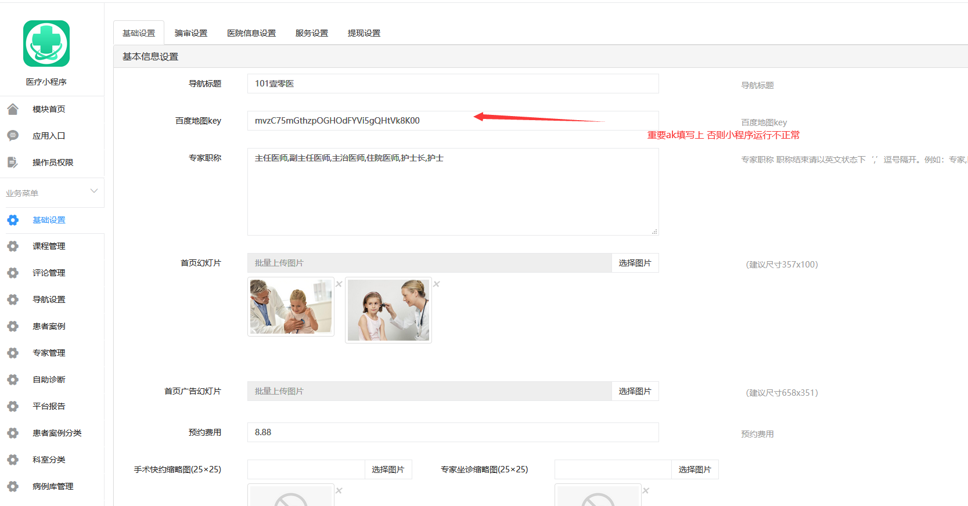968x506 pixels.
Task: Click the gear icon beside 患者案例
Action: click(13, 326)
